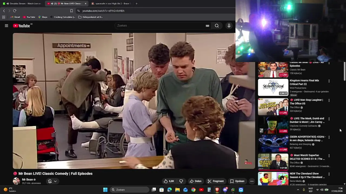The height and width of the screenshot is (194, 346).
Task: Open the YouTube guide hamburger menu
Action: [x=6, y=26]
